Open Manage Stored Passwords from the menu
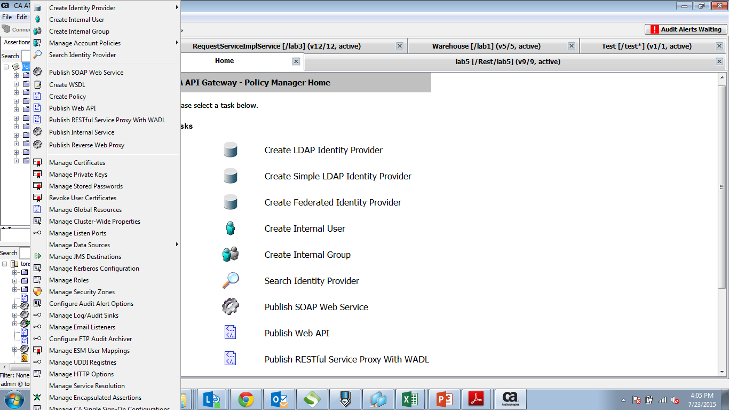This screenshot has width=729, height=410. 106,186
